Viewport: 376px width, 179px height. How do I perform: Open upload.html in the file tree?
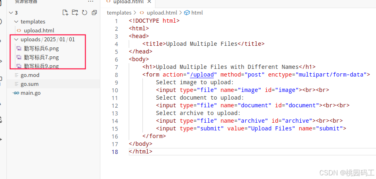point(39,30)
